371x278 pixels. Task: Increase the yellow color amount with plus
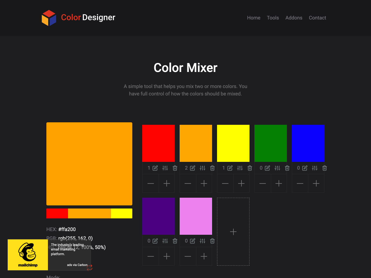(x=241, y=183)
